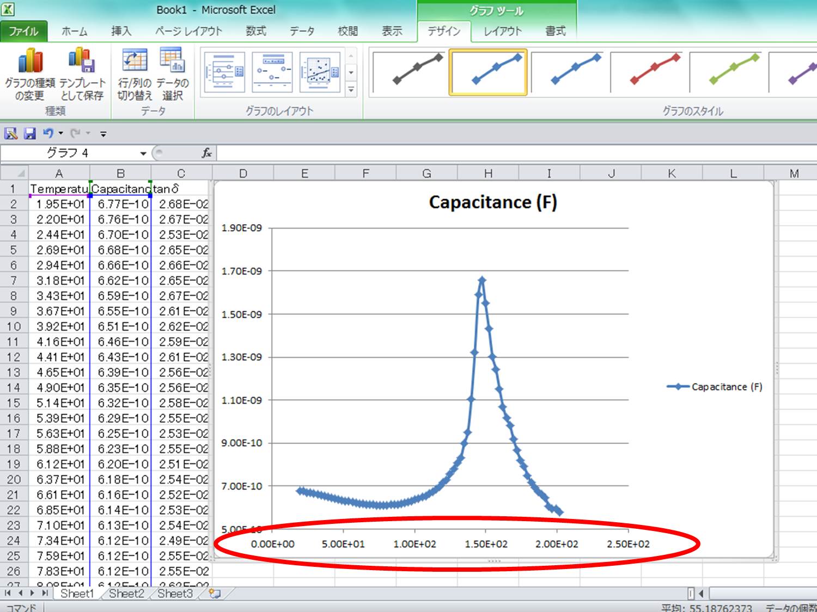This screenshot has height=612, width=817.
Task: Switch to the データ tab
Action: pos(302,31)
